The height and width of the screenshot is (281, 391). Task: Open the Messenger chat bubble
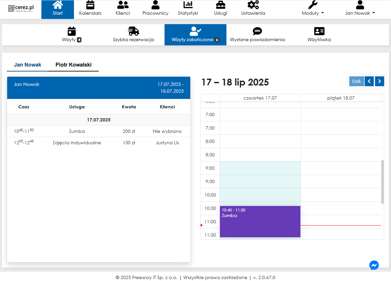coord(374,265)
